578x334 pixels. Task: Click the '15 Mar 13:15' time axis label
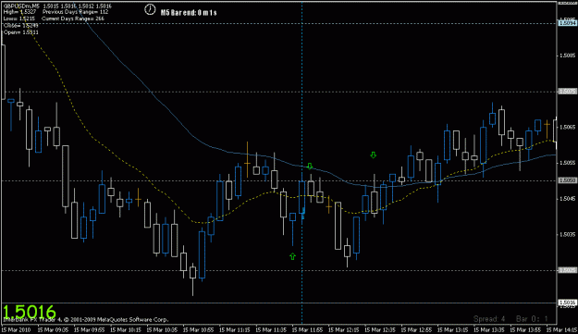pyautogui.click(x=453, y=329)
